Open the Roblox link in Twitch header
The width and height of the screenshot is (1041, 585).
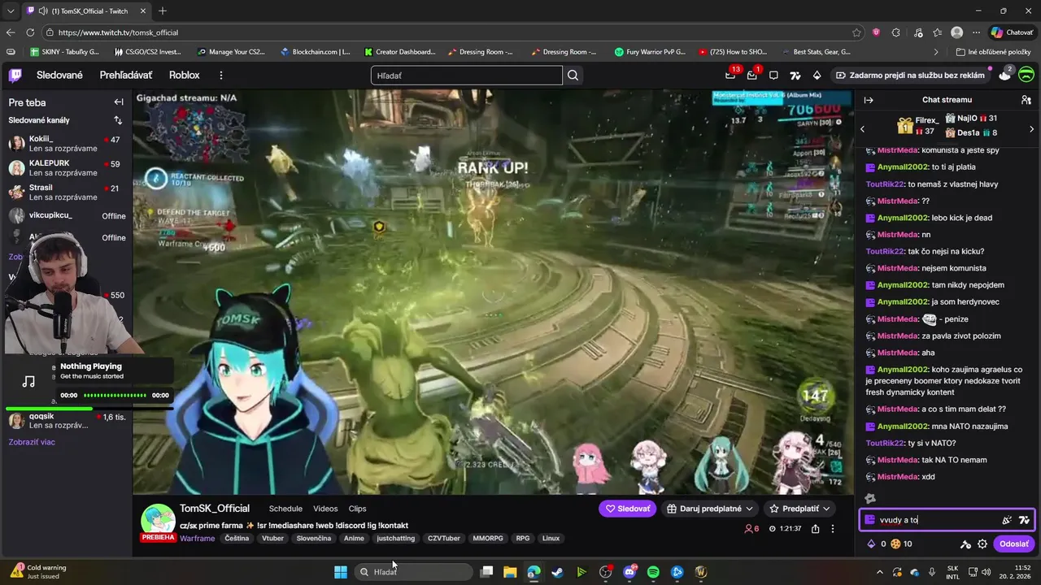(184, 75)
